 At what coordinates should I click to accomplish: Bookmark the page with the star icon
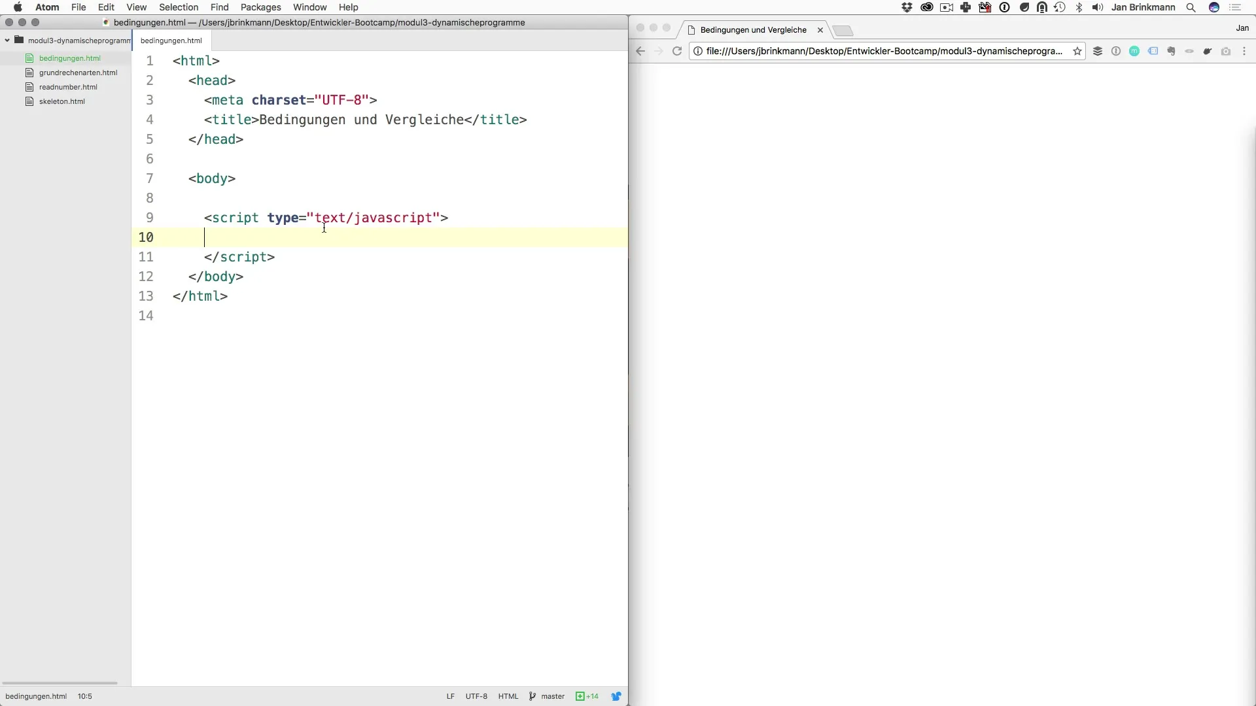pos(1077,51)
